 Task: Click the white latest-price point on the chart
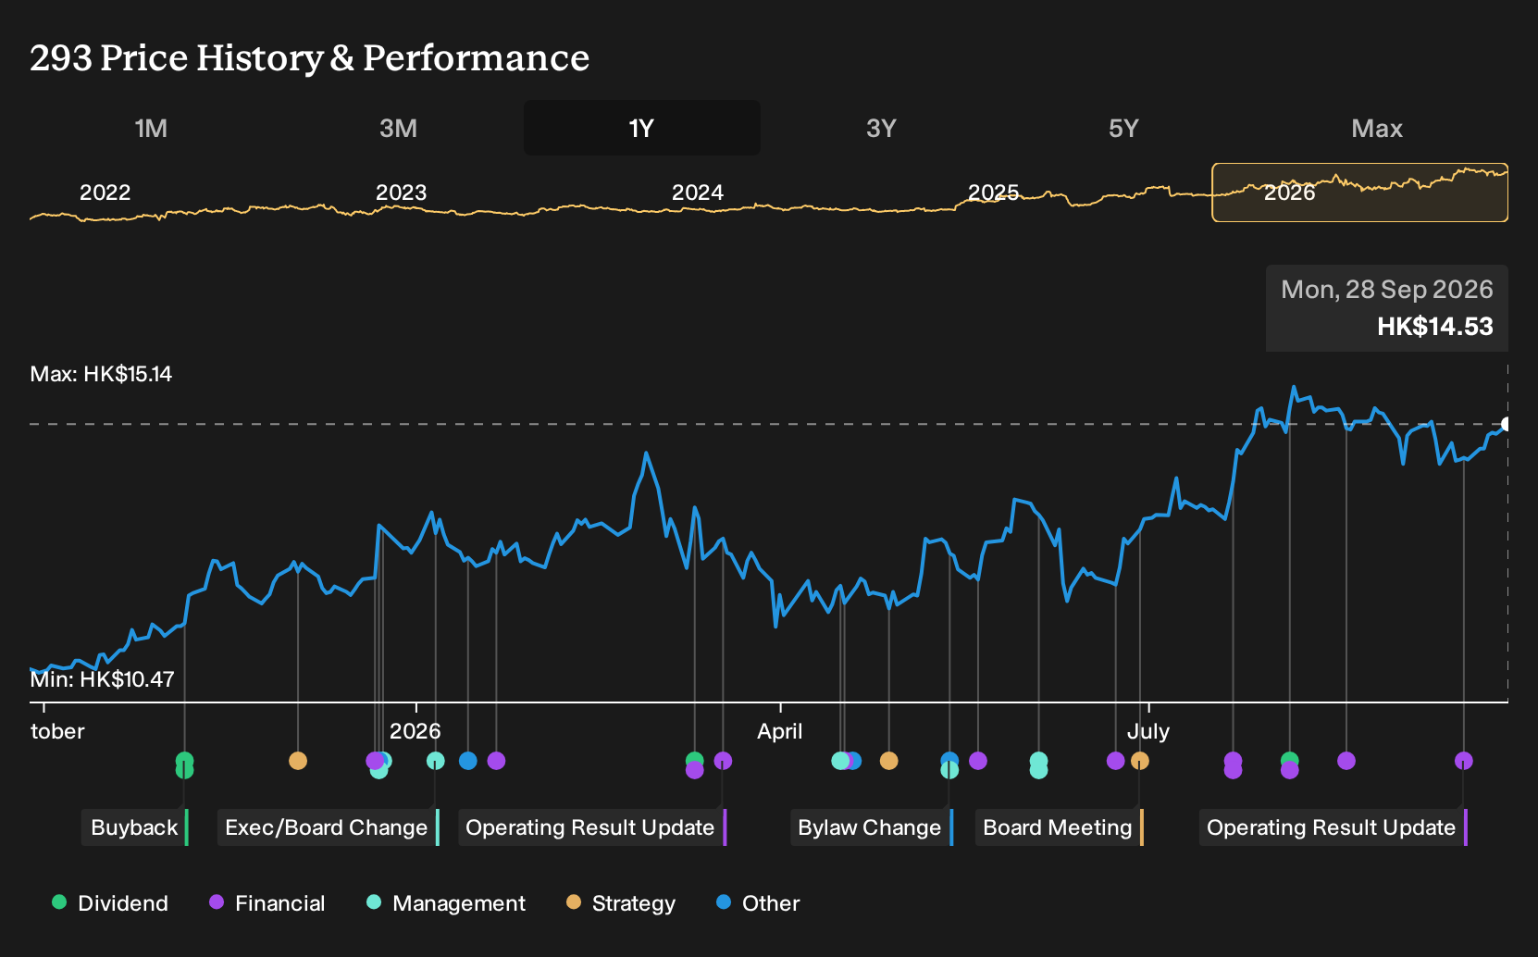1507,424
